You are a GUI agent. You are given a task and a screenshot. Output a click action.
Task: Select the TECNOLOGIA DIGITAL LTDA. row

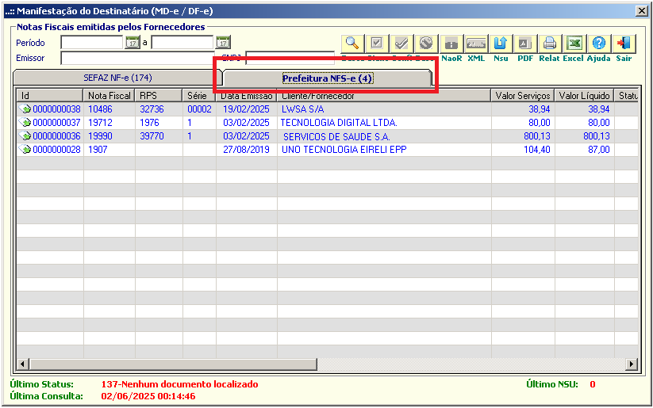(328, 122)
